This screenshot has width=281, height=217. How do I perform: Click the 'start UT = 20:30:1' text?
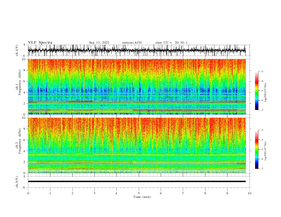click(x=171, y=43)
